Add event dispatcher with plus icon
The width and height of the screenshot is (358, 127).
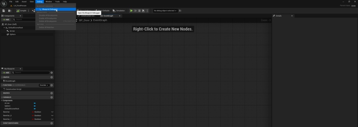tap(52, 123)
